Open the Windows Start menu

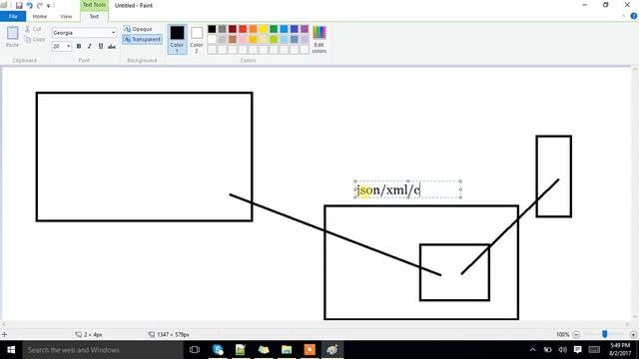[11, 350]
